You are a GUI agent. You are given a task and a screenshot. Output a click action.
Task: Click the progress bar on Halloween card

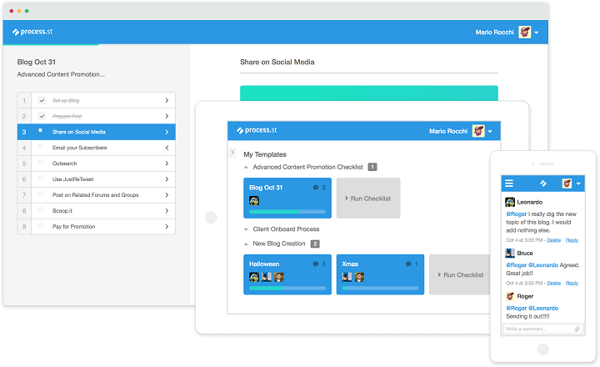click(x=287, y=288)
